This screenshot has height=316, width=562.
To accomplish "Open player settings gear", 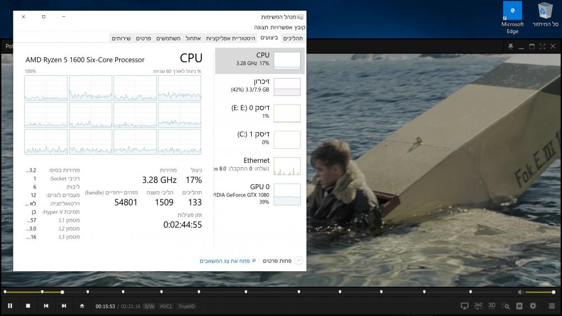I will (x=533, y=306).
